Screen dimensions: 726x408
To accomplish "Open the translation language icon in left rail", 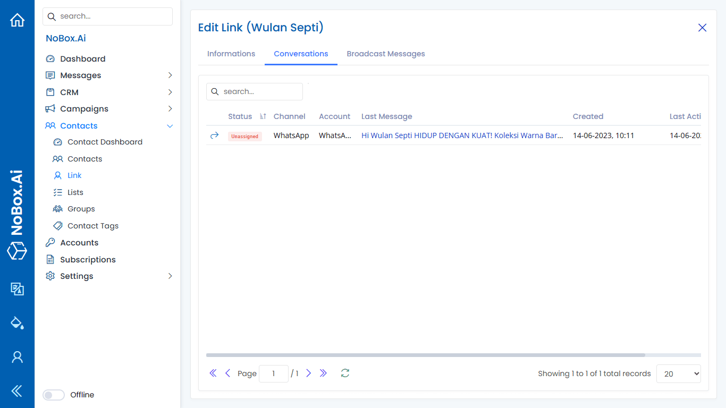I will click(x=17, y=289).
